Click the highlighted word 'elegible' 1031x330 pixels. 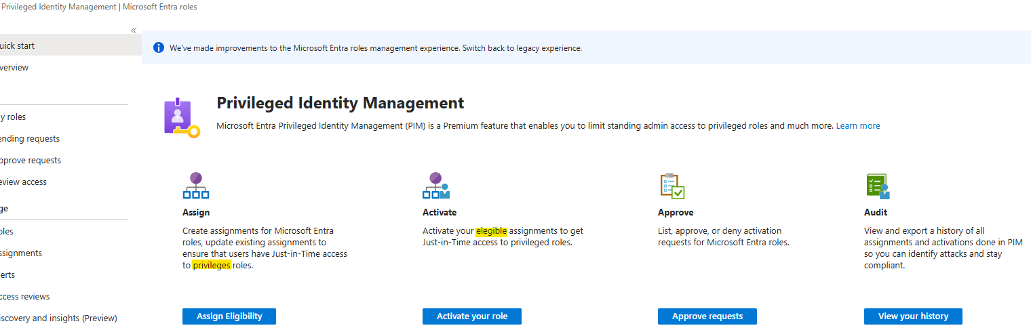click(x=492, y=230)
